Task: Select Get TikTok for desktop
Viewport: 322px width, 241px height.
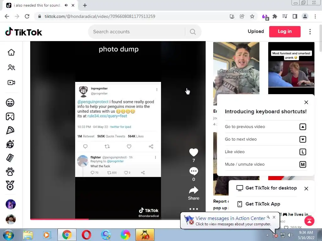Action: pyautogui.click(x=267, y=188)
